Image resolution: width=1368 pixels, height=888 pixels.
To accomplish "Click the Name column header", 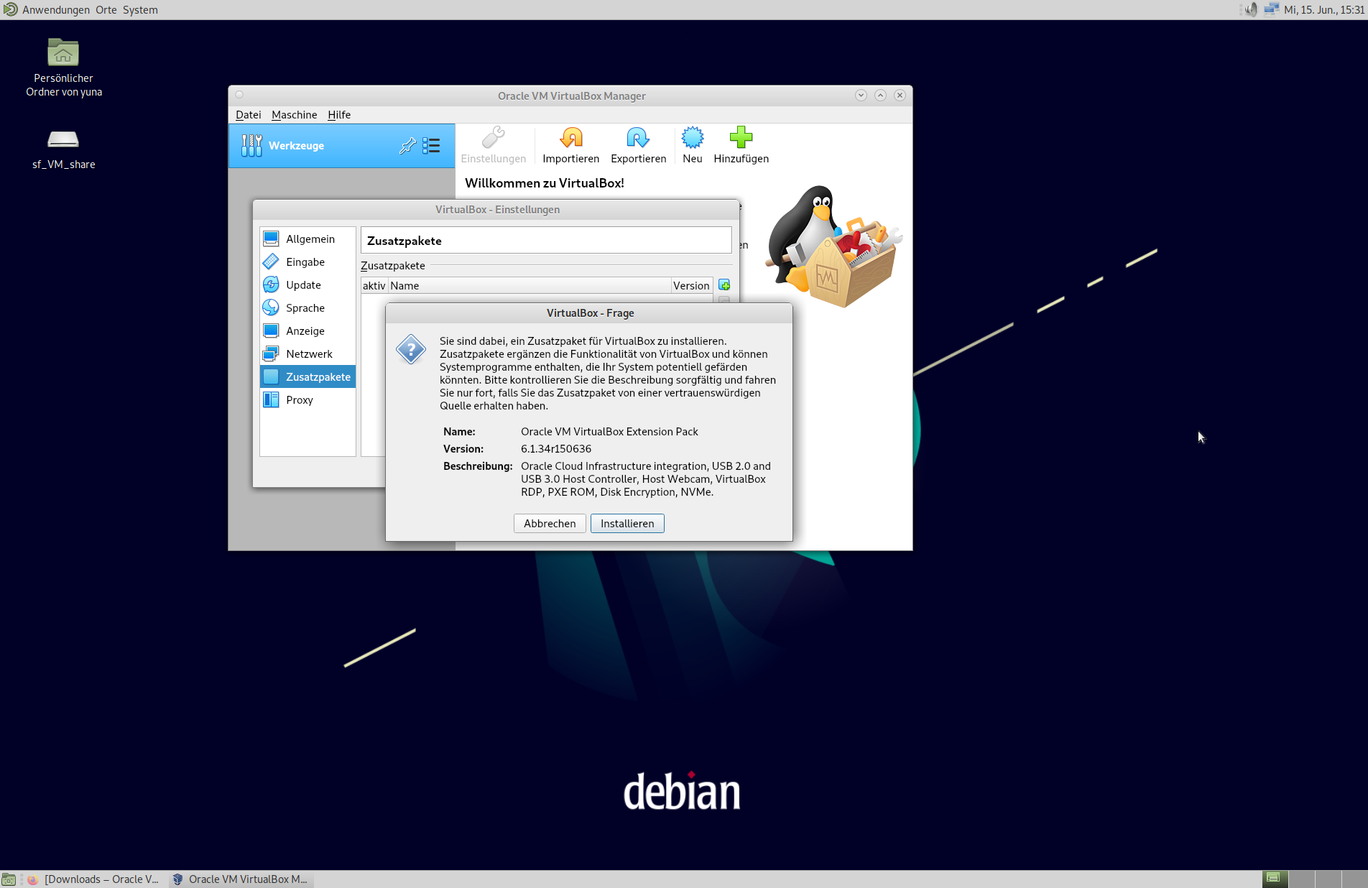I will click(530, 286).
